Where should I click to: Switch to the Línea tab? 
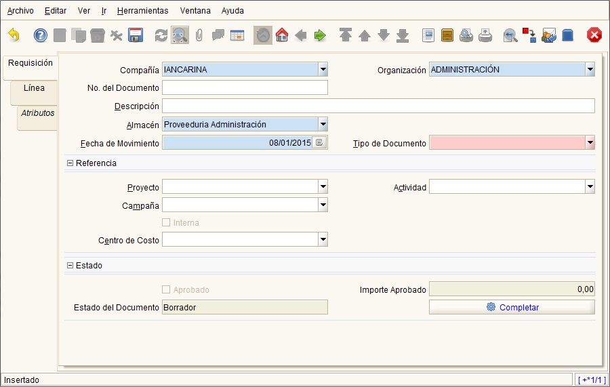34,93
